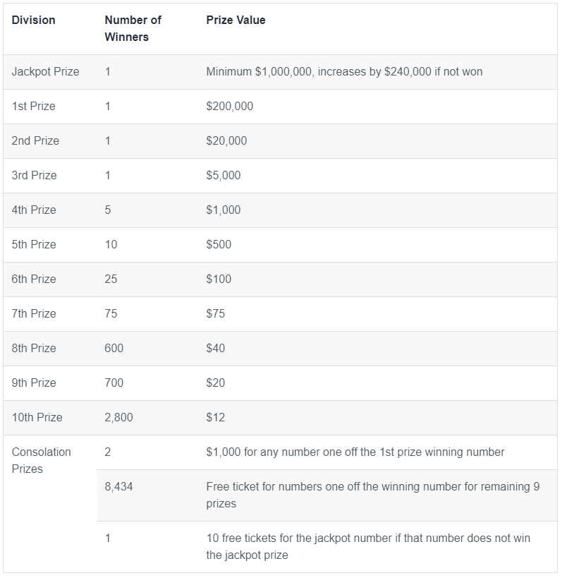Select the 3rd Prize row label
562x578 pixels.
[34, 176]
